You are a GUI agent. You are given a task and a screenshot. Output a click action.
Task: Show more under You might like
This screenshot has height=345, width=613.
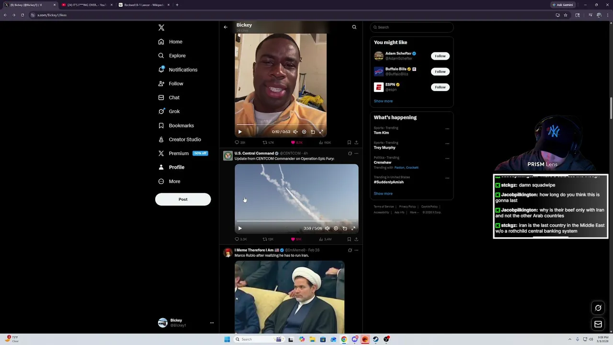pos(383,101)
